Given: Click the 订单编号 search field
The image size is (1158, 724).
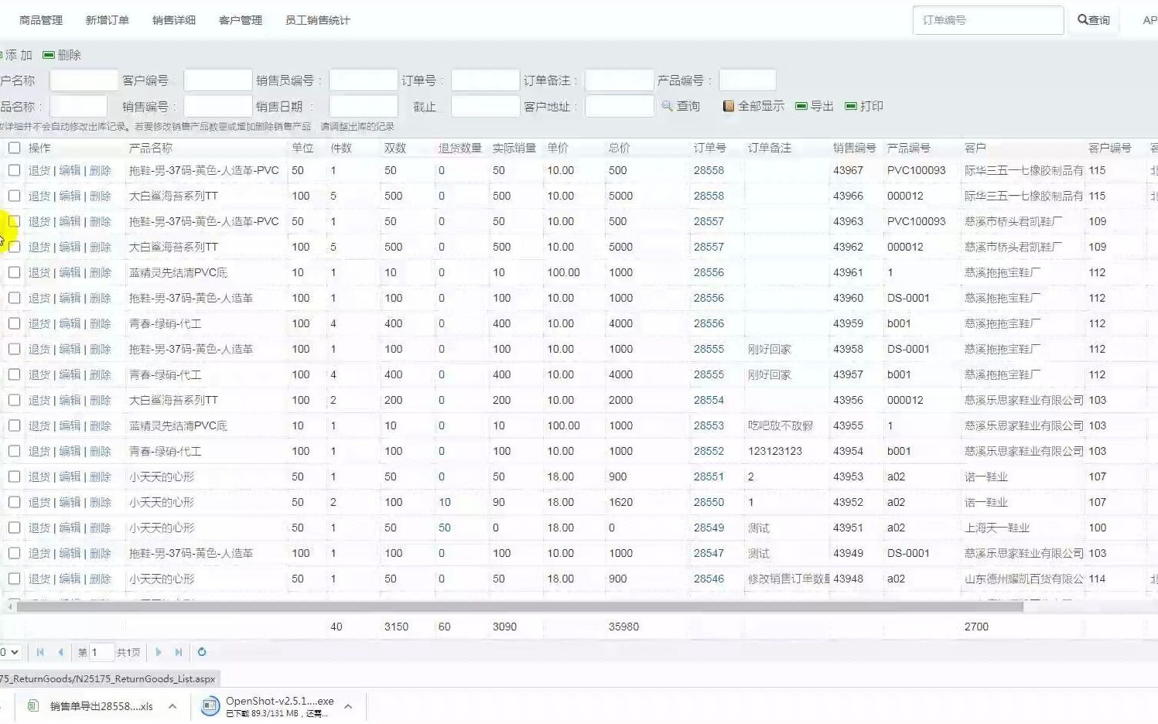Looking at the screenshot, I should coord(988,20).
